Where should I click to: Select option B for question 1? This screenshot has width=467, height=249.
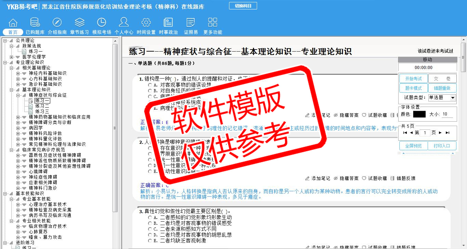coord(150,91)
